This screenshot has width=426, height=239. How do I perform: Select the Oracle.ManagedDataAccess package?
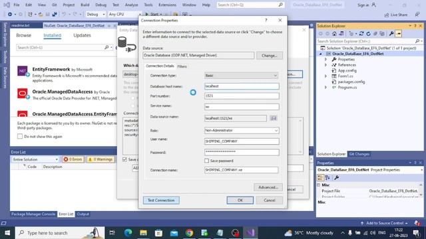67,95
